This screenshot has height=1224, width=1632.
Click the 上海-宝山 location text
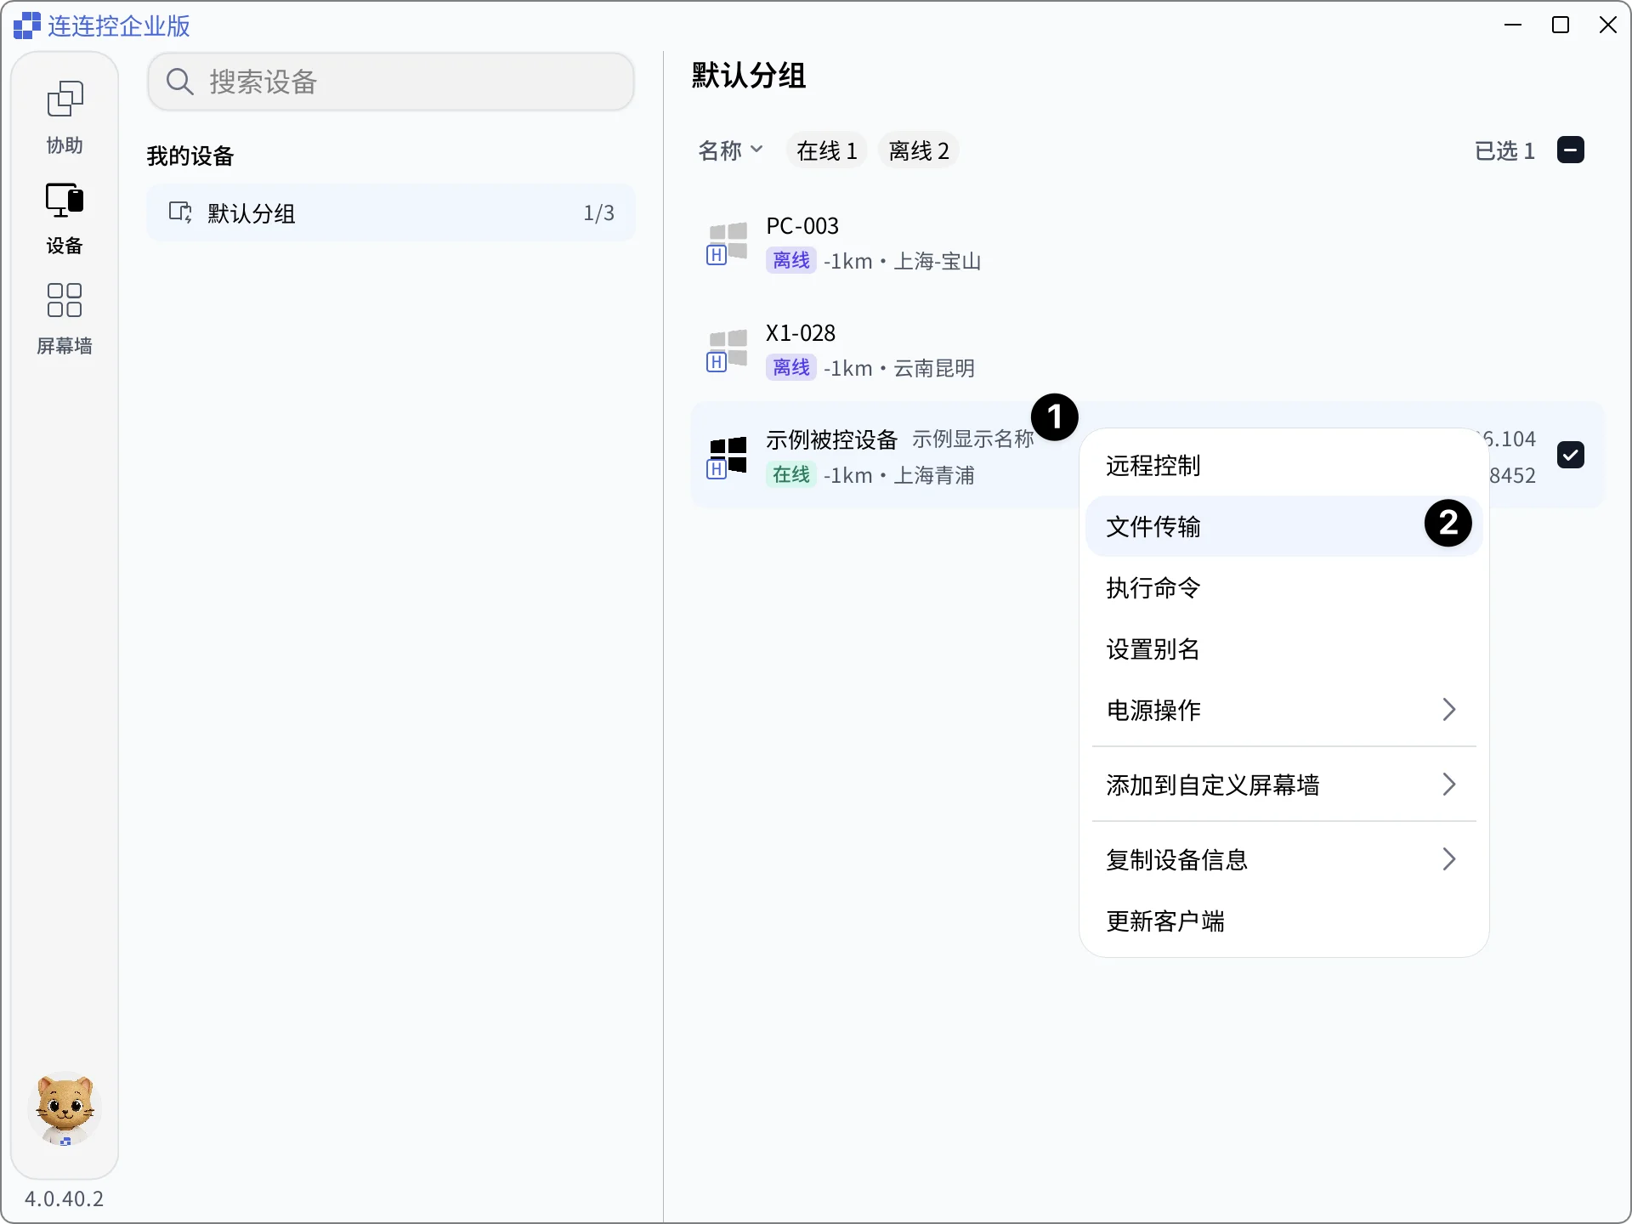click(937, 261)
